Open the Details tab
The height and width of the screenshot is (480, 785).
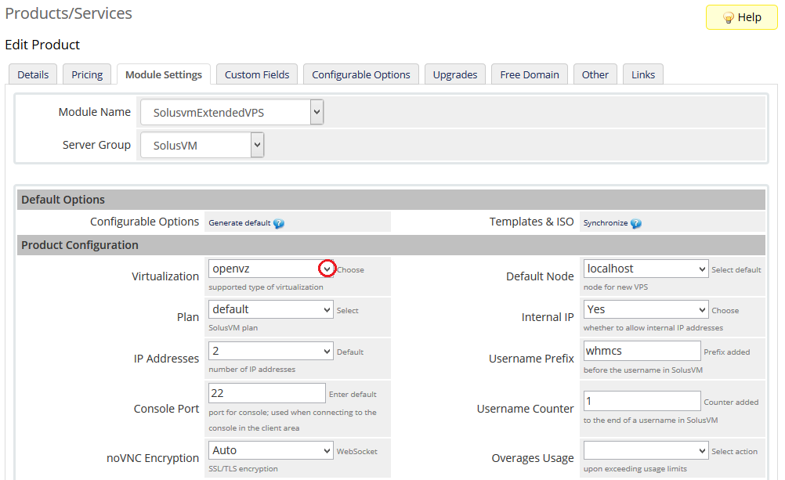pos(33,74)
